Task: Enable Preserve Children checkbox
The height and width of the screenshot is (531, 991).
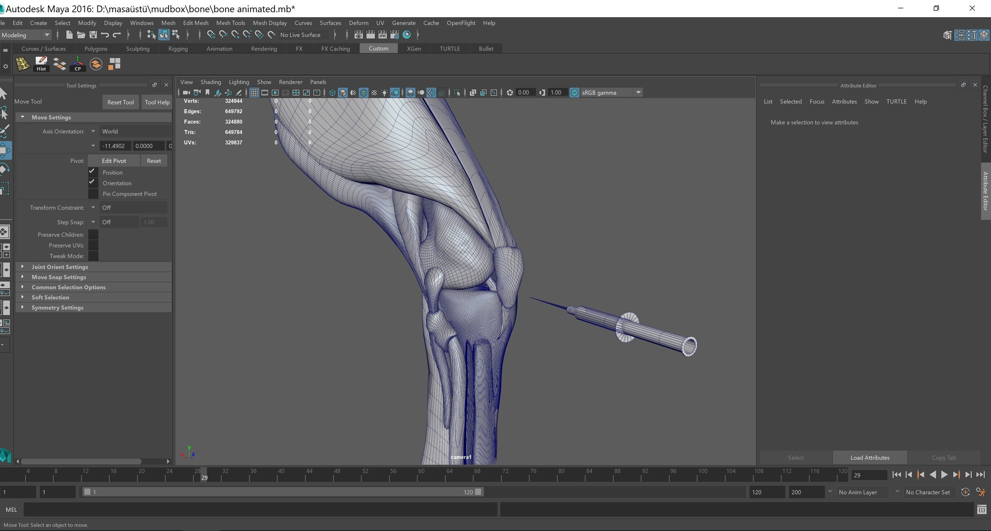Action: click(x=93, y=235)
